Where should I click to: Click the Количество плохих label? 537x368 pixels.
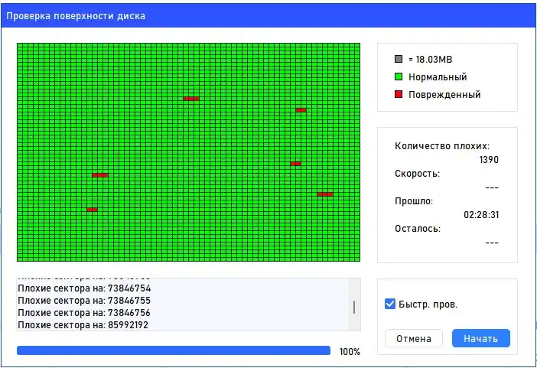click(x=442, y=146)
